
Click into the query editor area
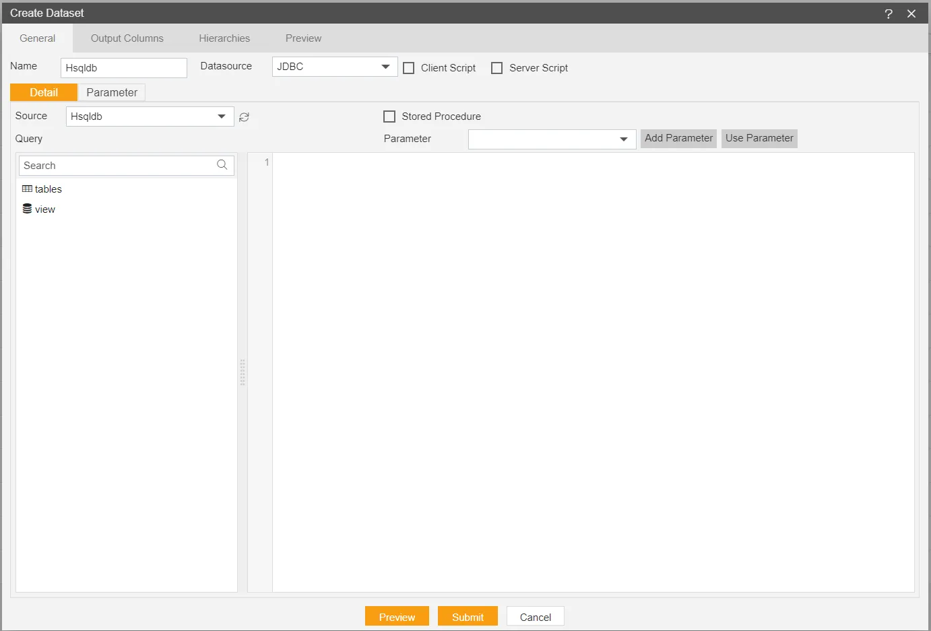coord(593,372)
